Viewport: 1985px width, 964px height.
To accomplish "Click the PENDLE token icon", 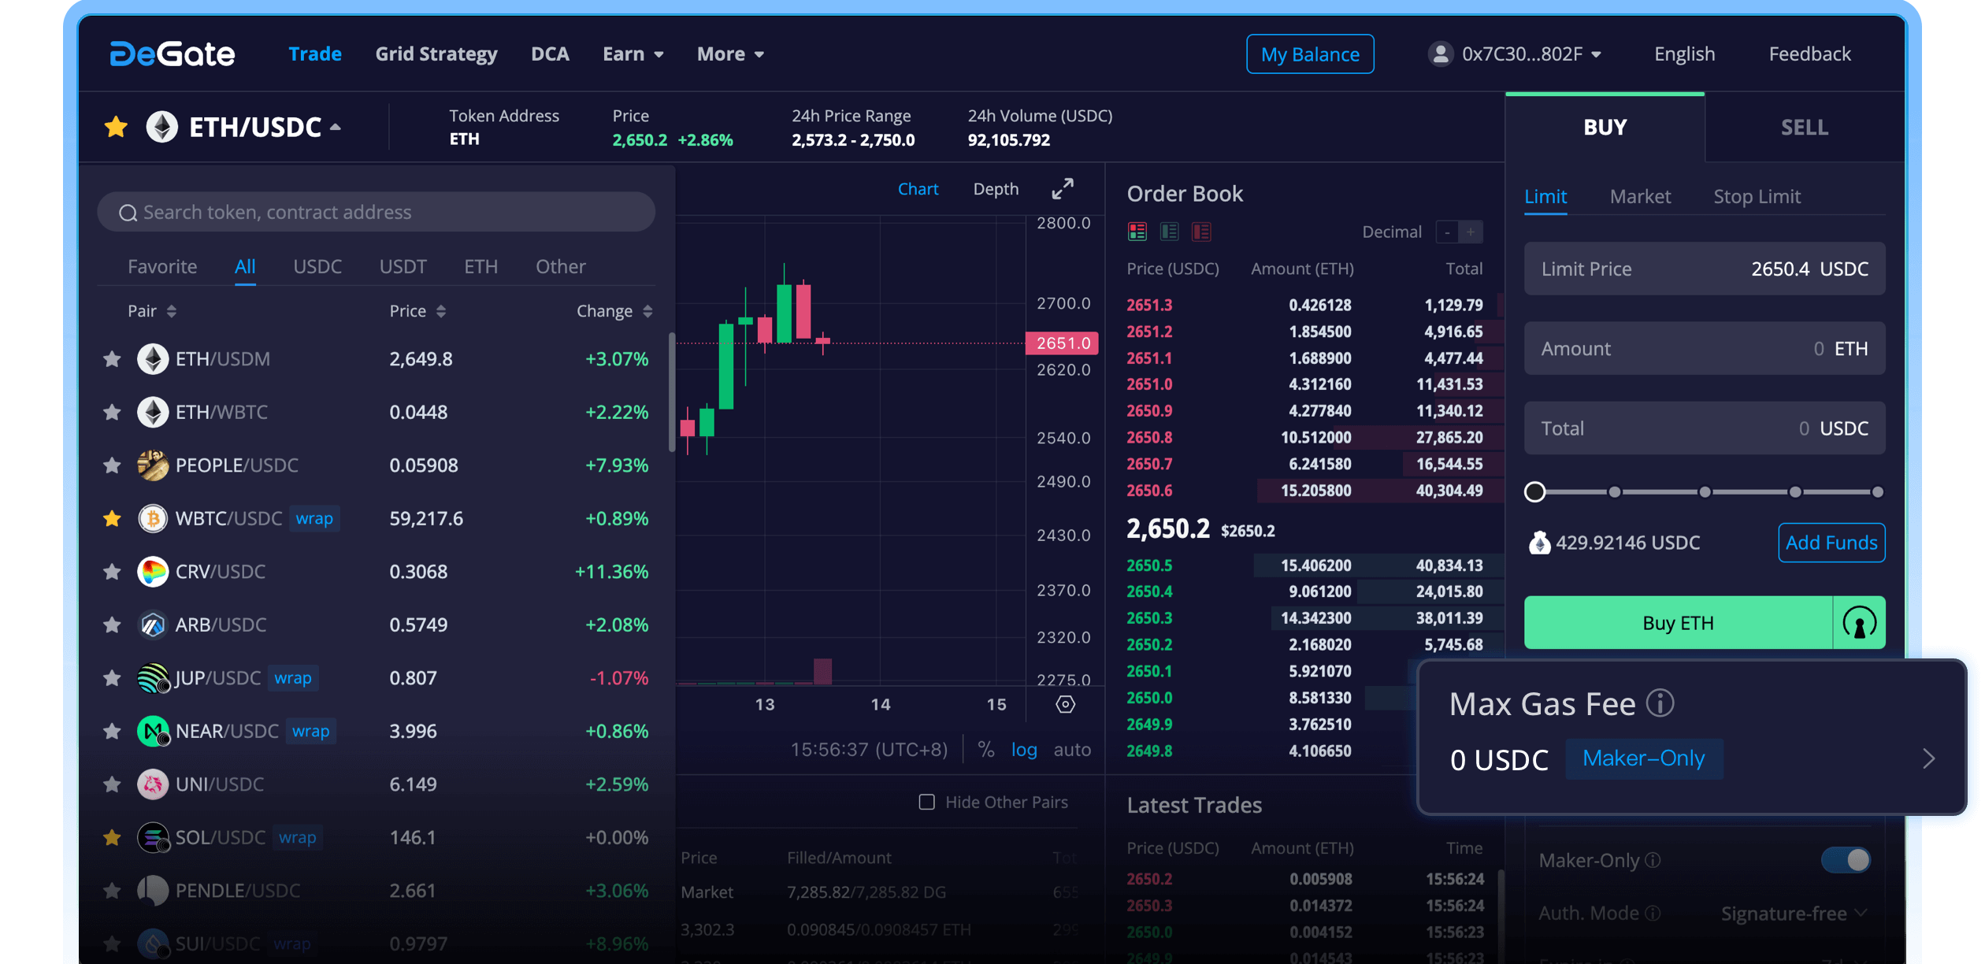I will click(153, 891).
